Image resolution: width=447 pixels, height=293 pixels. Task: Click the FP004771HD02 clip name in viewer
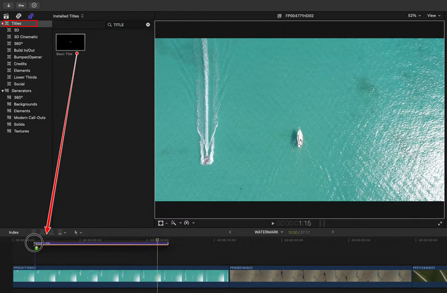click(x=299, y=16)
